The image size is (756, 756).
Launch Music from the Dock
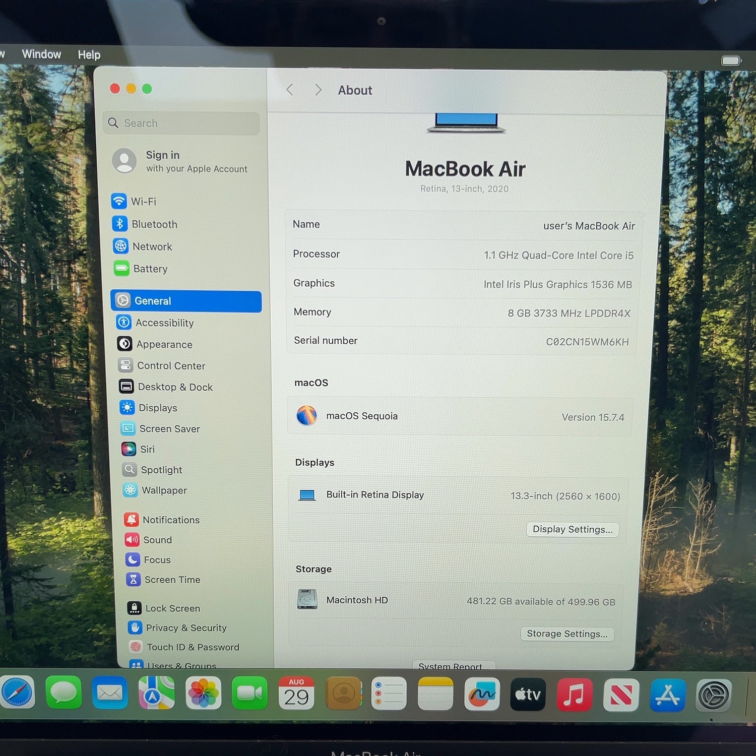pos(575,695)
